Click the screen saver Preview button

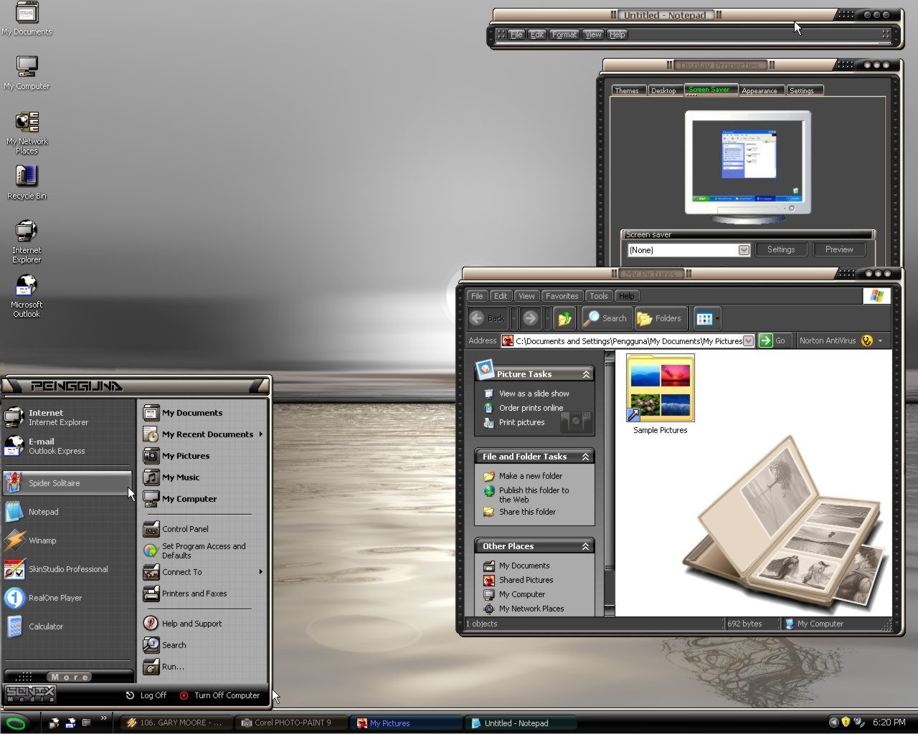pos(839,249)
